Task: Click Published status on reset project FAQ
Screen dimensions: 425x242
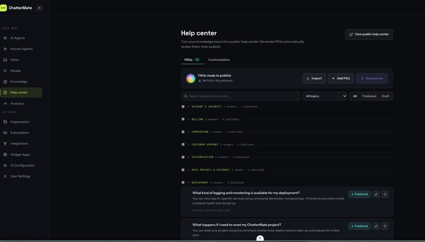Action: (x=359, y=226)
